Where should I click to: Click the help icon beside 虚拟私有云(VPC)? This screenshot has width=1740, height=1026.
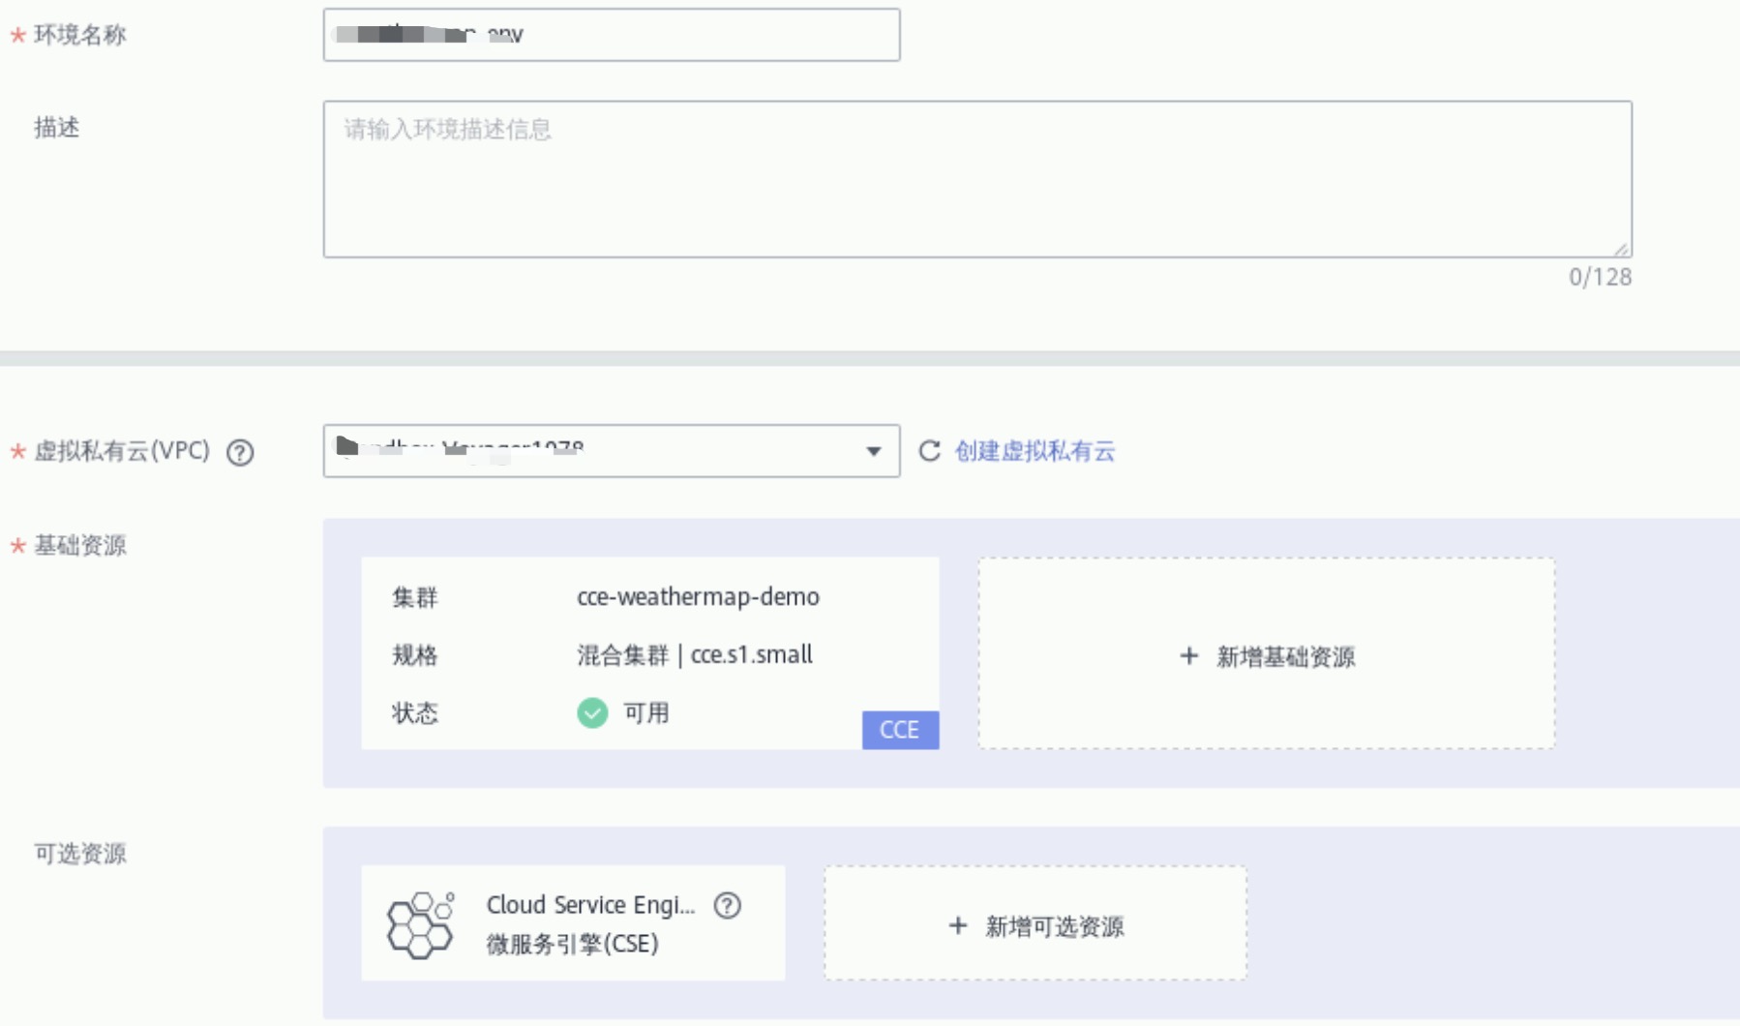(240, 452)
